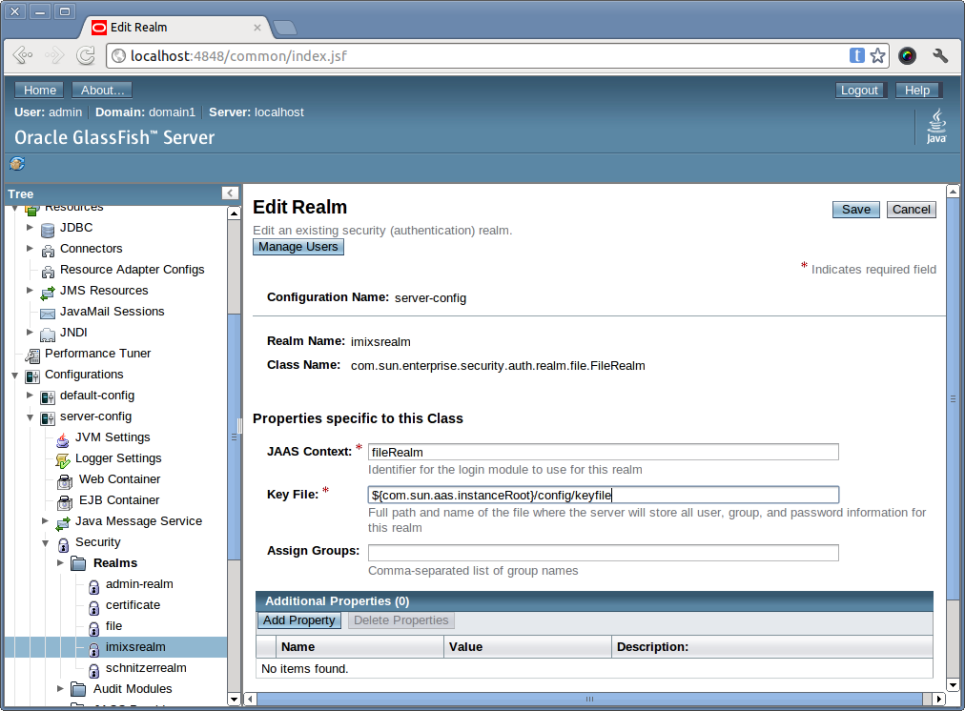Collapse the Security tree node
The image size is (965, 711).
pyautogui.click(x=45, y=543)
